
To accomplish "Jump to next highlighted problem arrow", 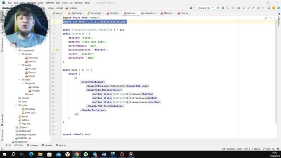I will (275, 18).
